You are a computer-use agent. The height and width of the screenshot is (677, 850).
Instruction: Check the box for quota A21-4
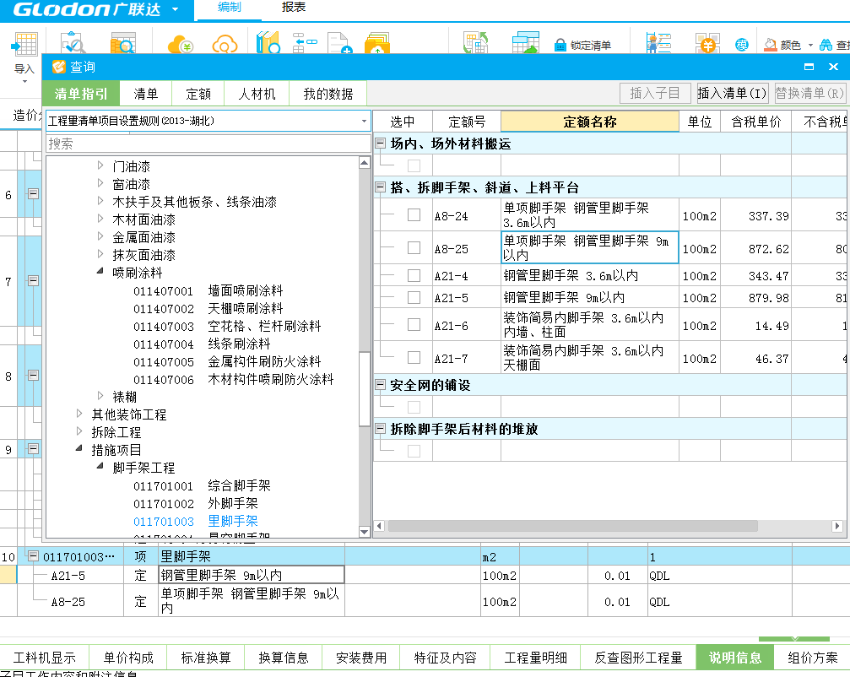click(x=414, y=275)
